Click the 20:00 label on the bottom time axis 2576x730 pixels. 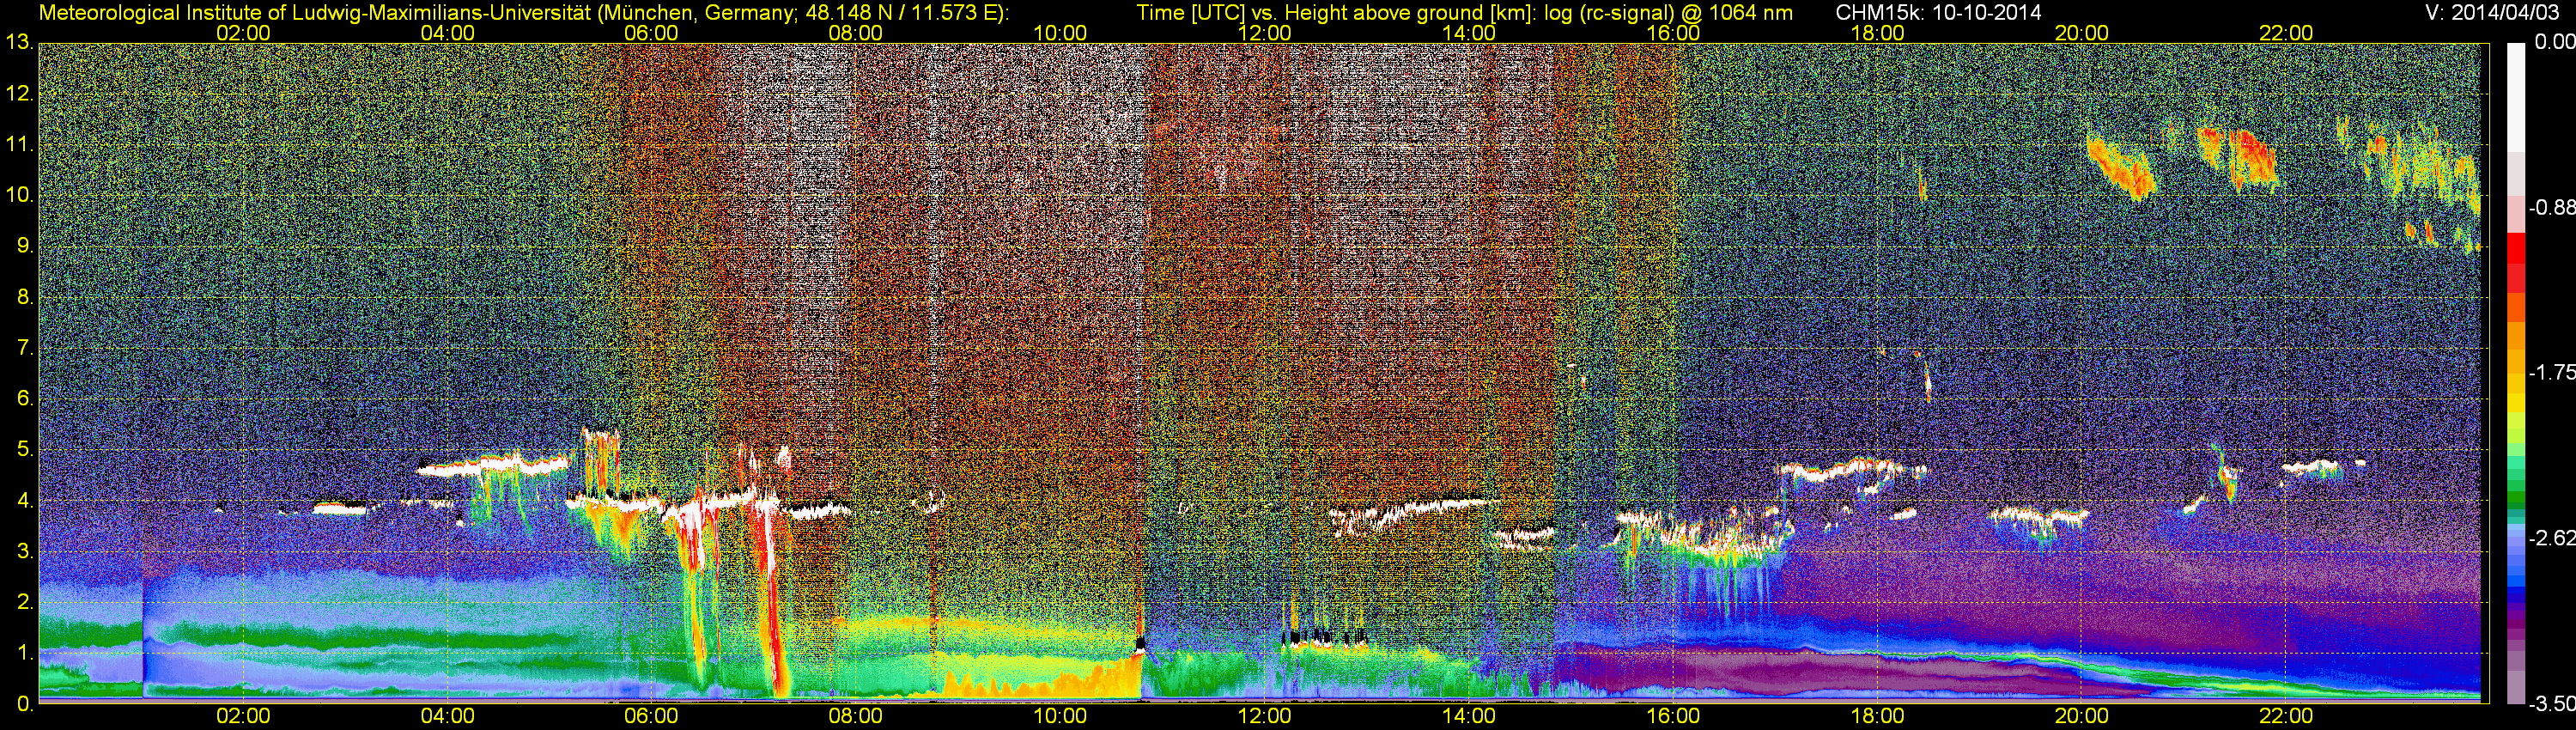click(2082, 716)
